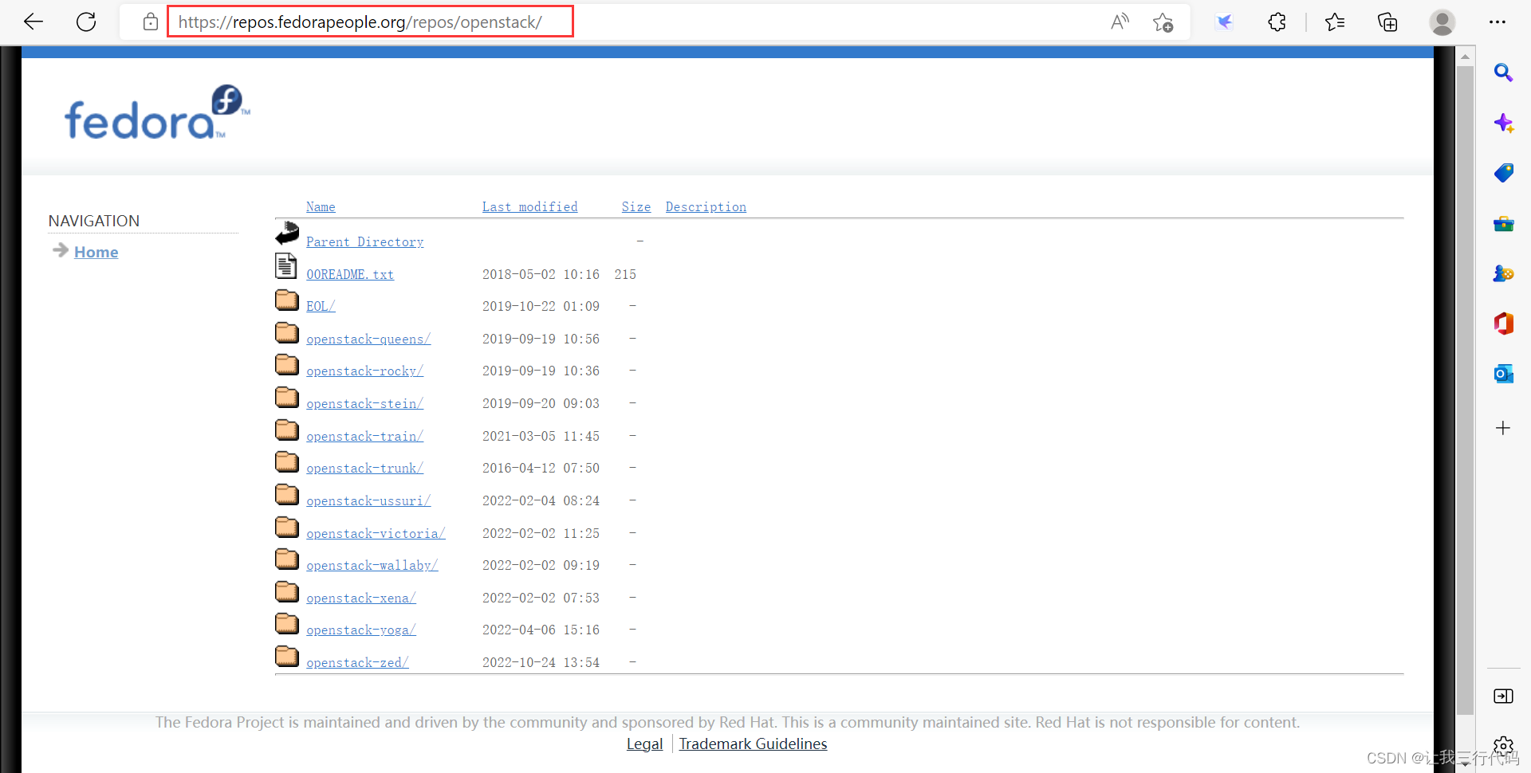Open the openstack-trunk/ directory
This screenshot has width=1531, height=773.
364,469
